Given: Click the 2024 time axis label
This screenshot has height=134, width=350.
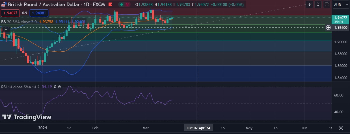Looking at the screenshot, I should pyautogui.click(x=42, y=128).
